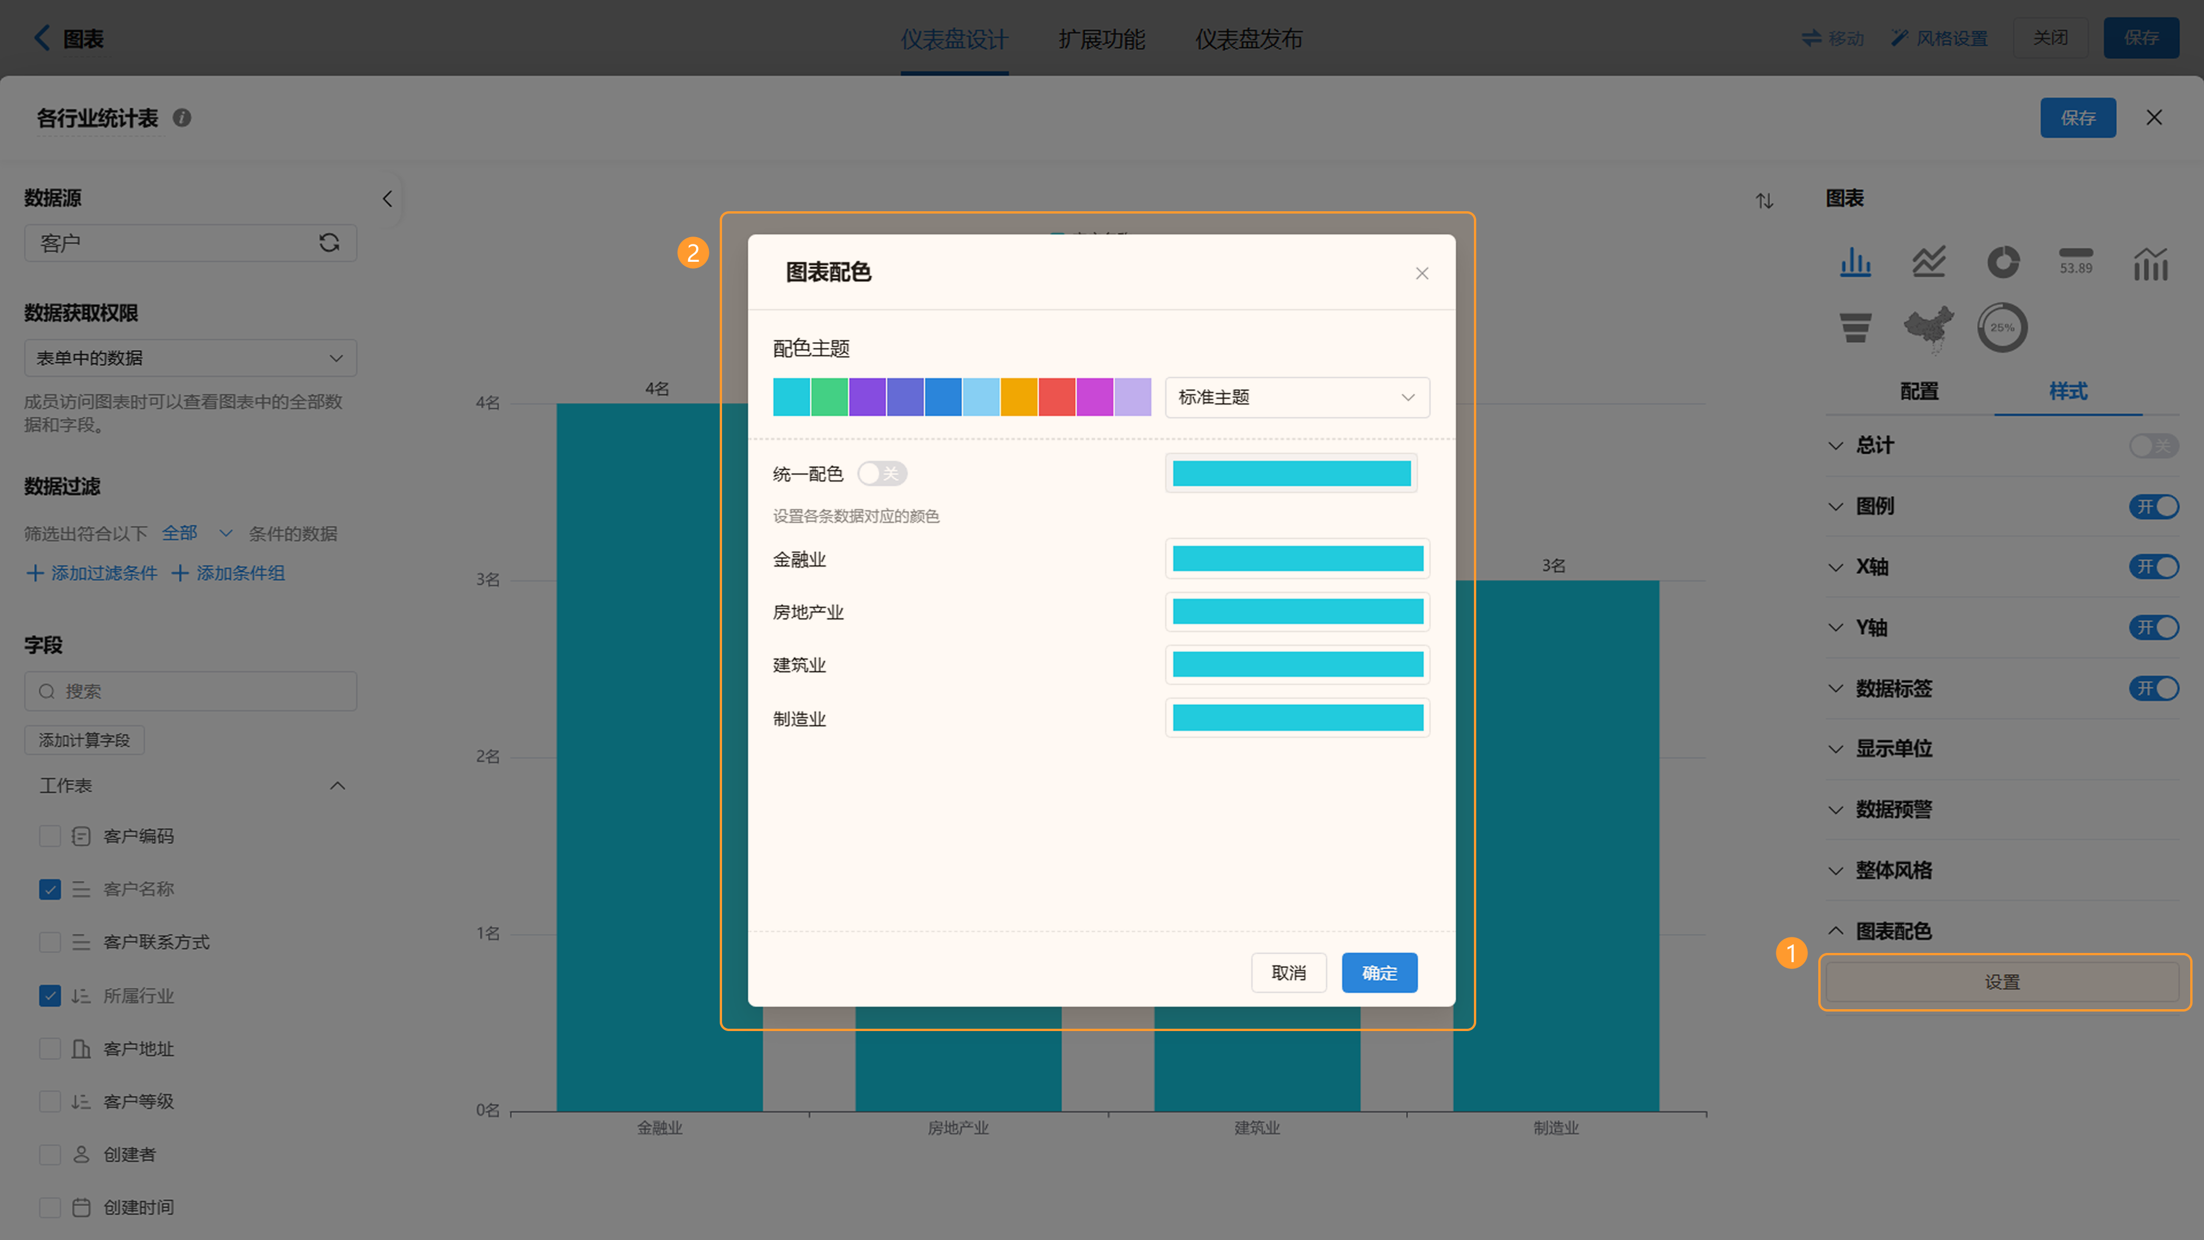Open the 表单中的数据 permission dropdown
The height and width of the screenshot is (1240, 2204).
pos(190,358)
